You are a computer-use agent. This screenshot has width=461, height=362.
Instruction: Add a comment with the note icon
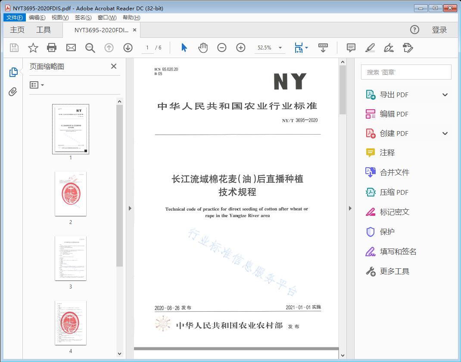tap(351, 48)
